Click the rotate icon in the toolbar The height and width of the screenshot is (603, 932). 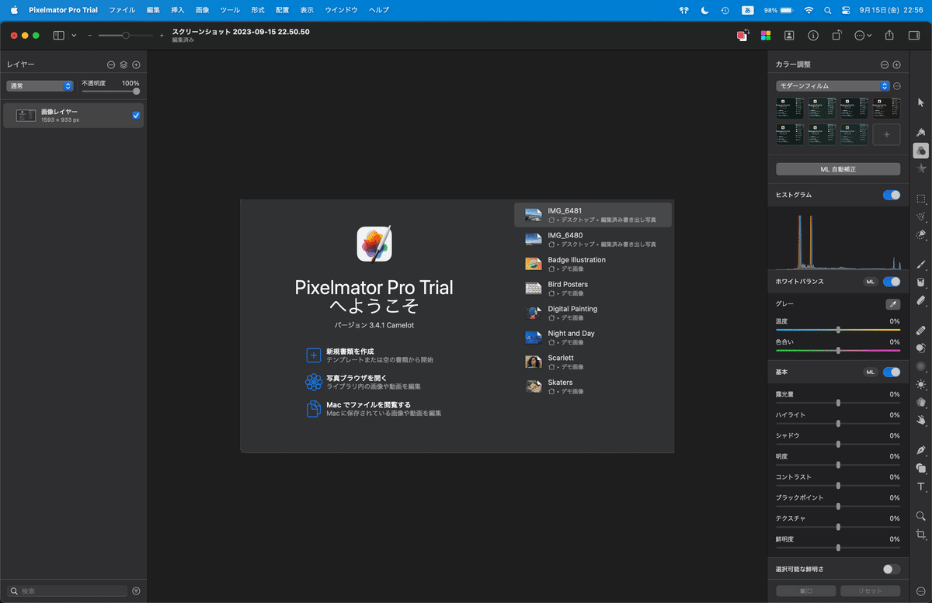pos(837,35)
